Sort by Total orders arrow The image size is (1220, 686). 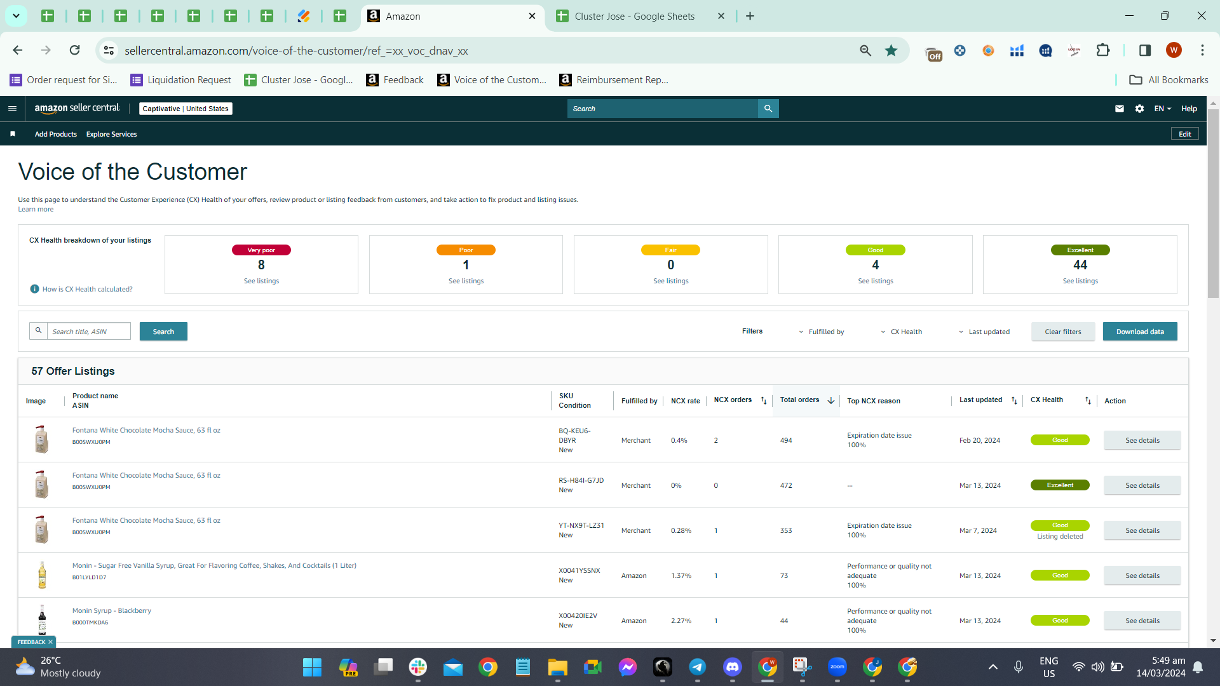click(x=830, y=400)
